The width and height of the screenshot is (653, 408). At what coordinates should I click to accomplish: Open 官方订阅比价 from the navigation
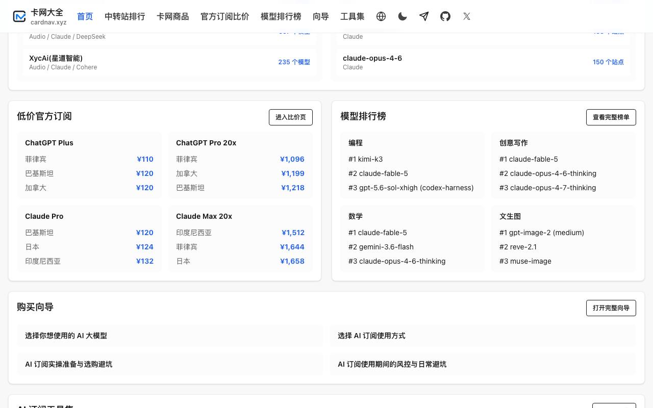[225, 16]
